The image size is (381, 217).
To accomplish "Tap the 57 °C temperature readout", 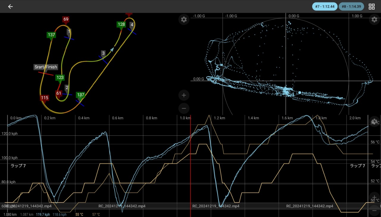I will [x=96, y=214].
